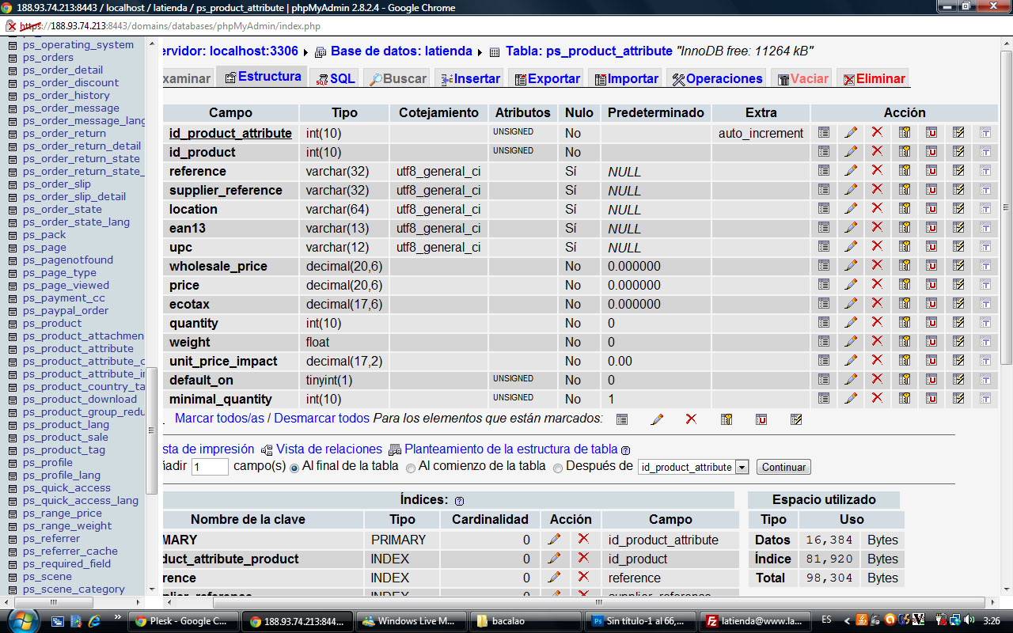Edit the wholesale_price field with pencil icon
Viewport: 1013px width, 633px height.
click(x=851, y=265)
